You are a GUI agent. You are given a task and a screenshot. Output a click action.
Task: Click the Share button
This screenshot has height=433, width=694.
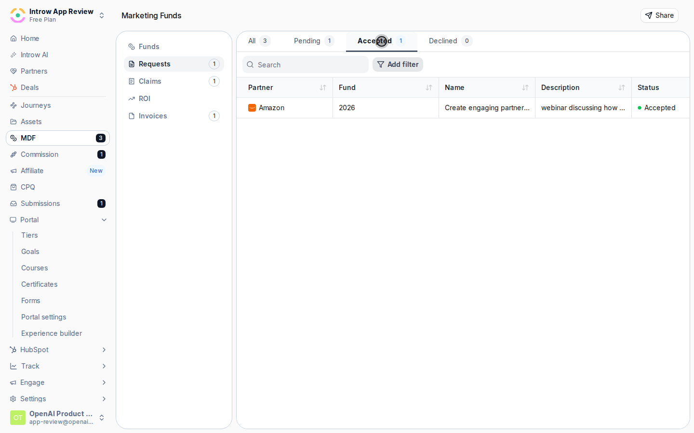tap(659, 15)
